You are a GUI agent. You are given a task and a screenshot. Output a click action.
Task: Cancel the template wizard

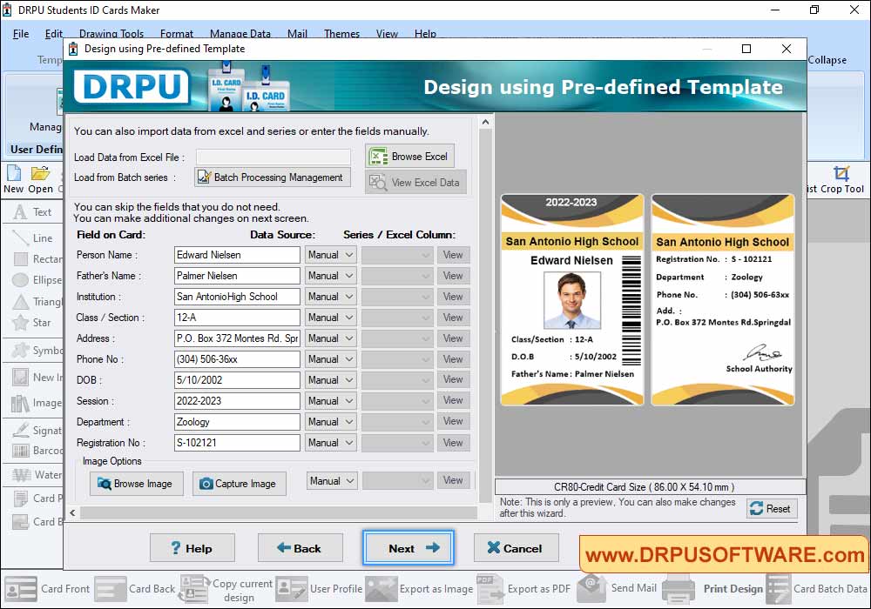click(516, 548)
